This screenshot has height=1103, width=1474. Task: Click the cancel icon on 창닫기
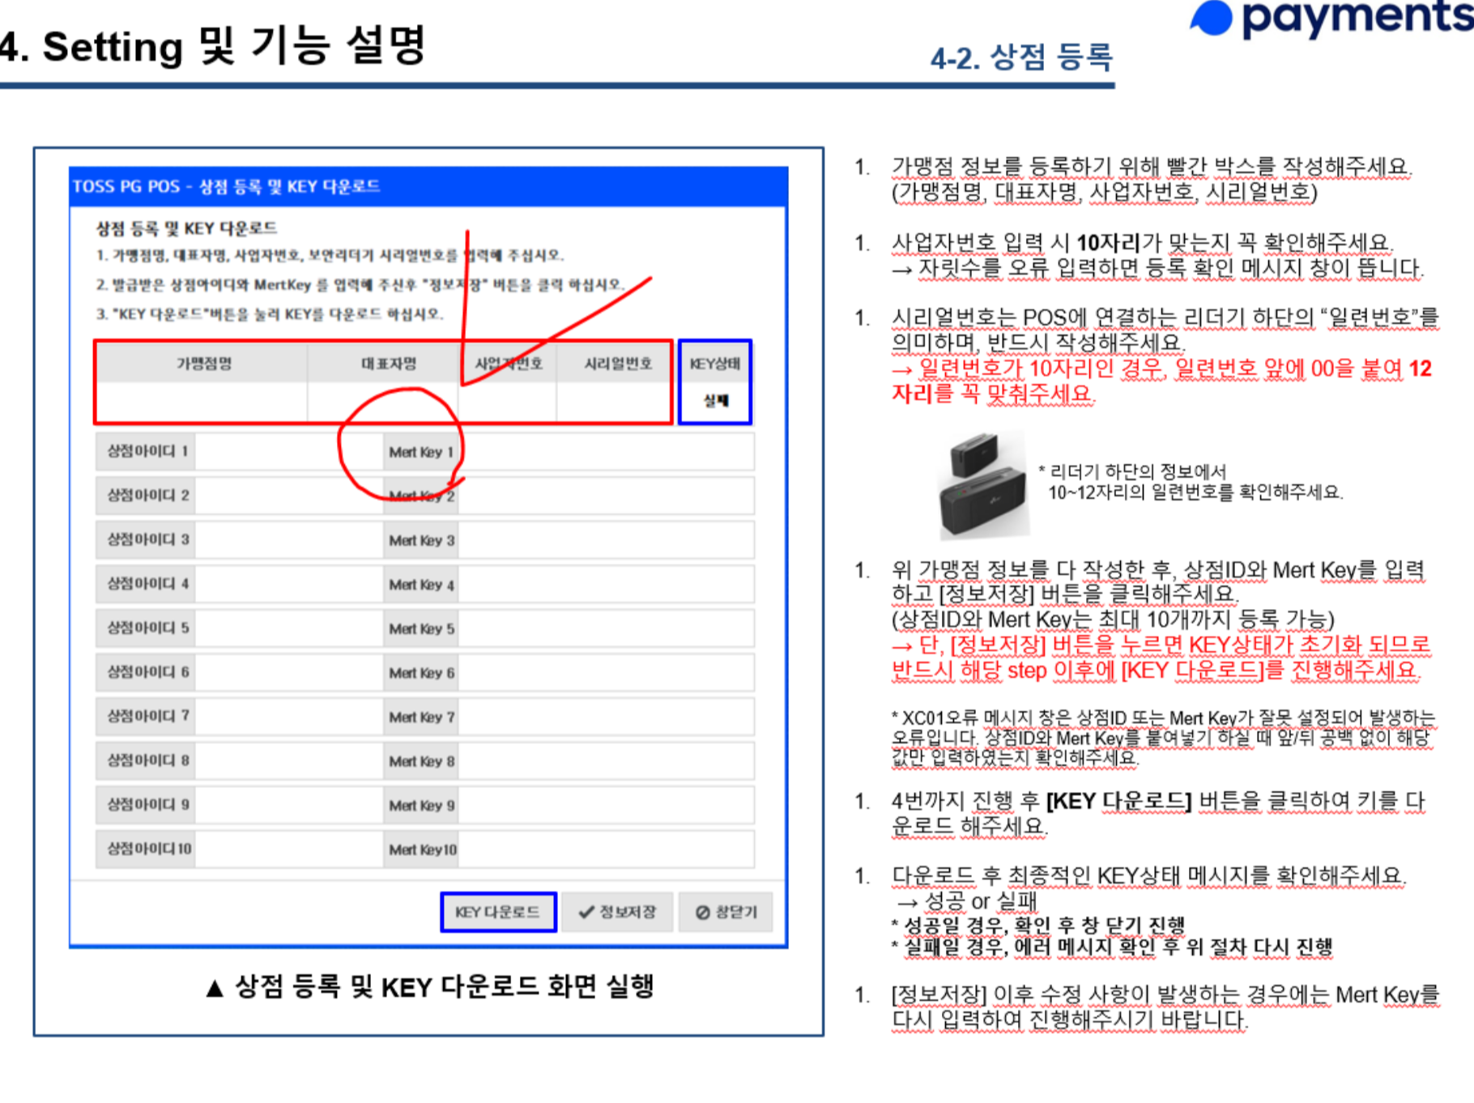(703, 913)
